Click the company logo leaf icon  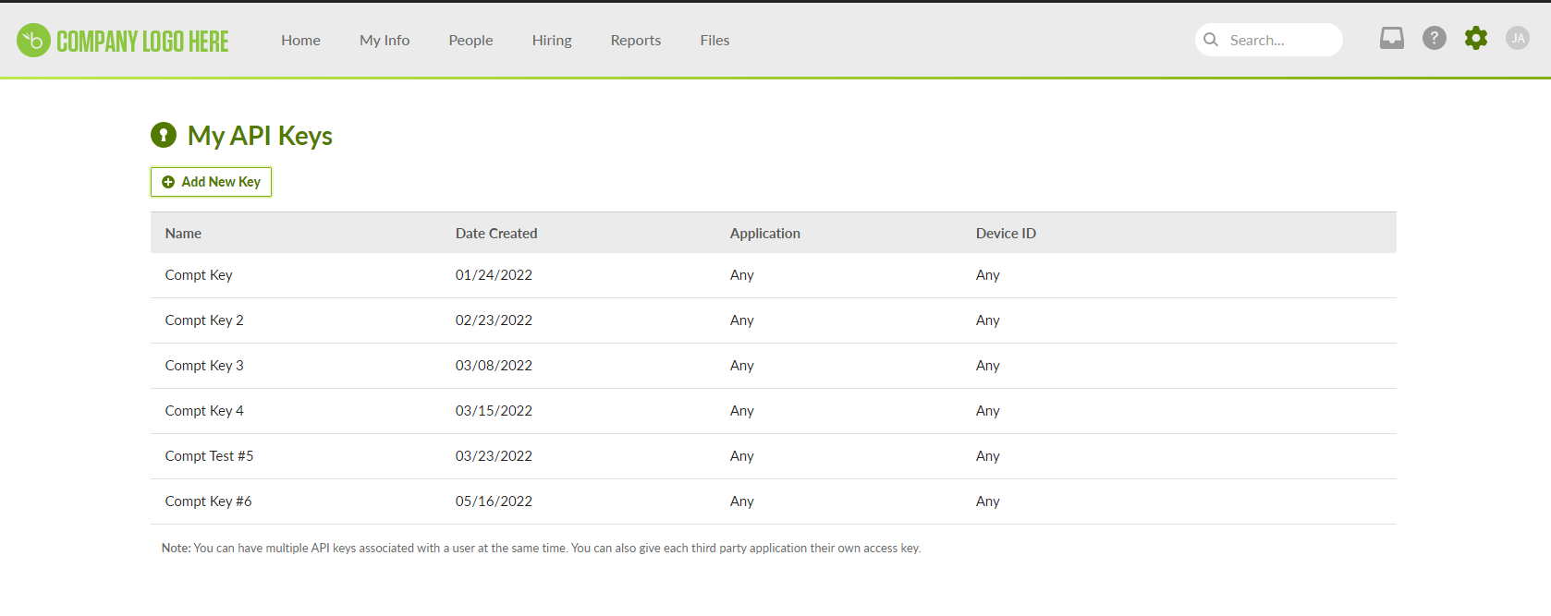[33, 41]
